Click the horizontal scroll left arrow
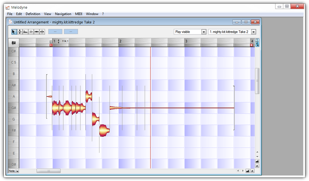The image size is (309, 181). tap(238, 171)
